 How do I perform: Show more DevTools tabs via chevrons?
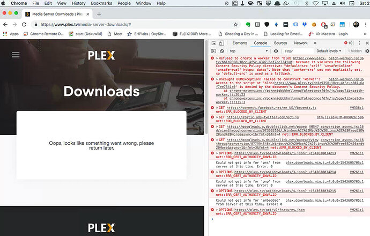point(315,43)
